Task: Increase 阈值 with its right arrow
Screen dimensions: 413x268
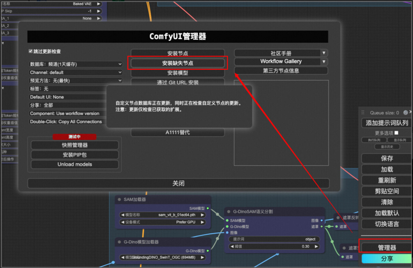Action: (316, 246)
